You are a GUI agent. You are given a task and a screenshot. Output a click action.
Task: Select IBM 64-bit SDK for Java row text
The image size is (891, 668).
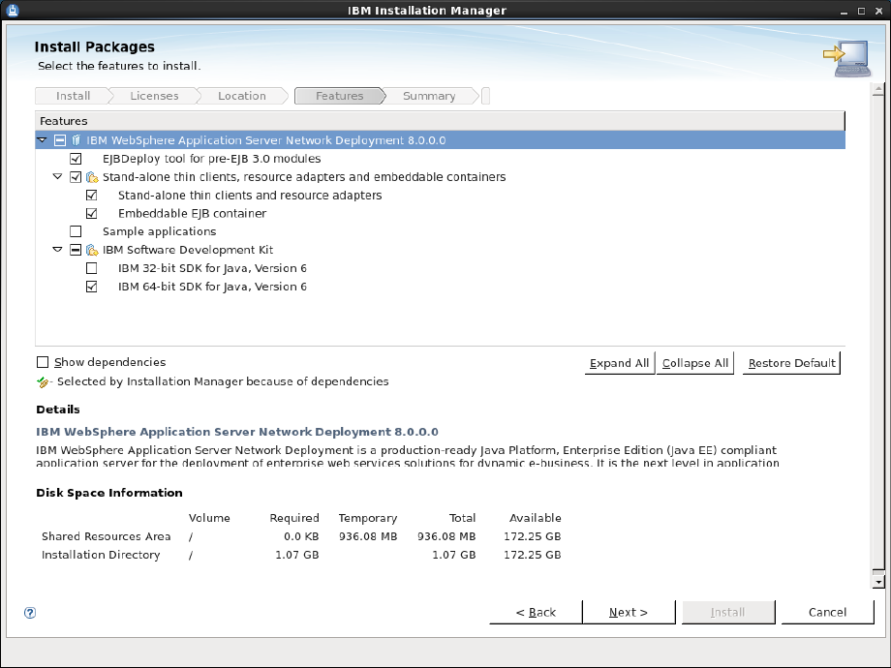[212, 287]
